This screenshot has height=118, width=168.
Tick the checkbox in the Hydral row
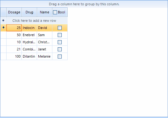pyautogui.click(x=60, y=42)
